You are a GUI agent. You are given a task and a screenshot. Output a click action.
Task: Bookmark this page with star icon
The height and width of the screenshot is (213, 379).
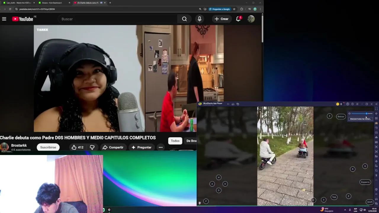[x=234, y=9]
